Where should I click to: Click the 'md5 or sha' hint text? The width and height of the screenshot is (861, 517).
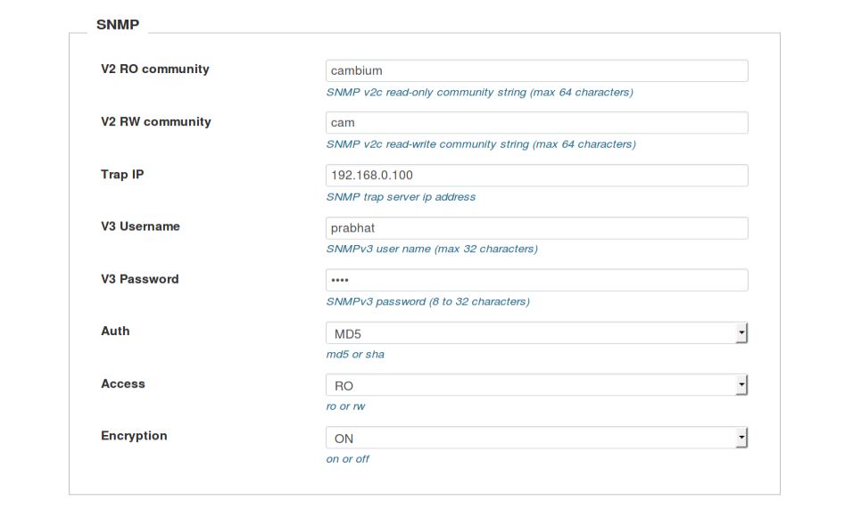pyautogui.click(x=355, y=355)
